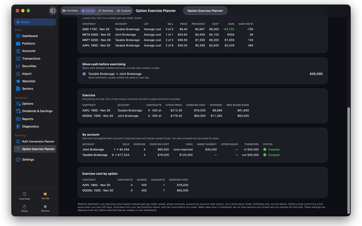Switch to the Portfolio tab
This screenshot has width=362, height=226.
tap(70, 11)
